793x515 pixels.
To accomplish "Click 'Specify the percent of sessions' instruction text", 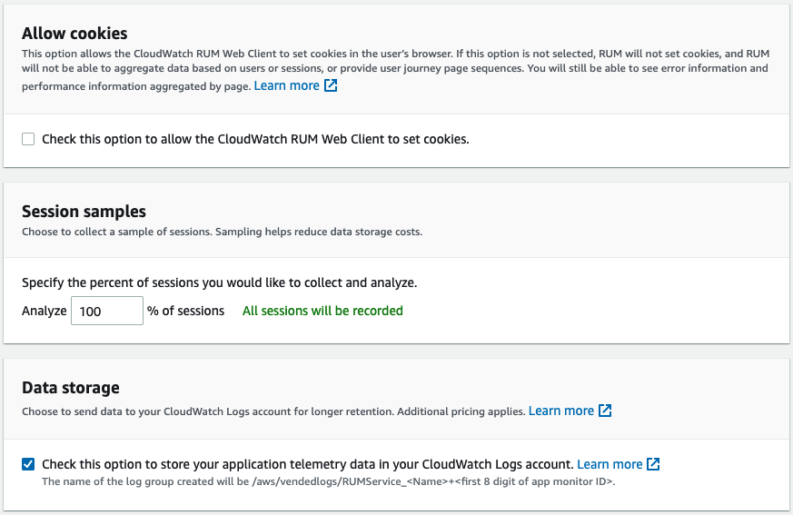I will click(220, 282).
